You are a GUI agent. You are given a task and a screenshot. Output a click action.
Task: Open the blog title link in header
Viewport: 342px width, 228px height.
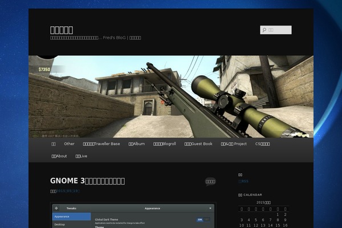pos(62,30)
